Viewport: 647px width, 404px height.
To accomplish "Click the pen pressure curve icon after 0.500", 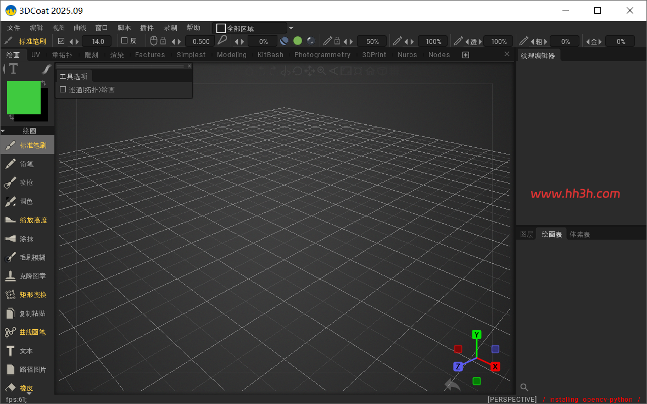I will 222,40.
